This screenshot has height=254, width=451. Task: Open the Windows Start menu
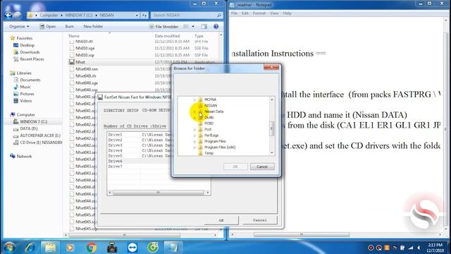pos(9,248)
